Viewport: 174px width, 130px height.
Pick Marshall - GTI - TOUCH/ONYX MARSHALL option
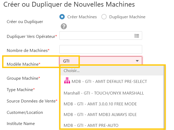click(112, 93)
